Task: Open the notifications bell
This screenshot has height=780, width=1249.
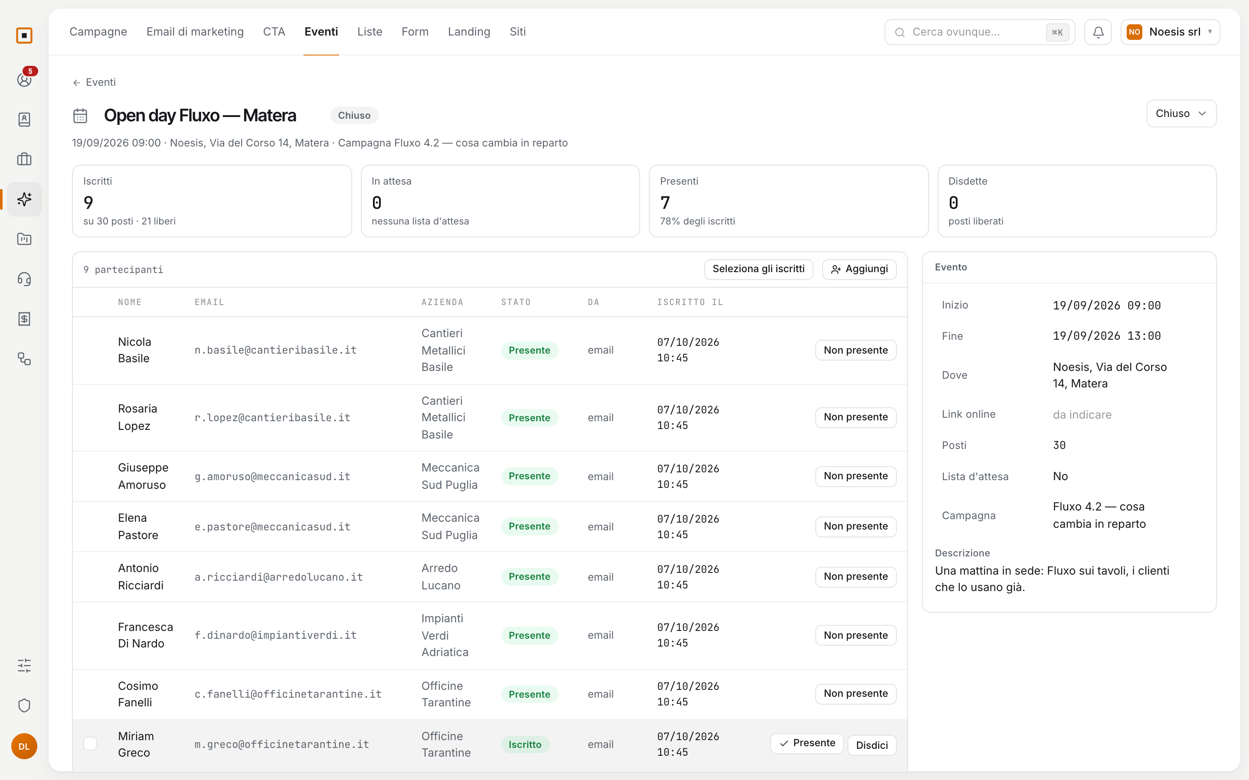Action: click(x=1098, y=32)
